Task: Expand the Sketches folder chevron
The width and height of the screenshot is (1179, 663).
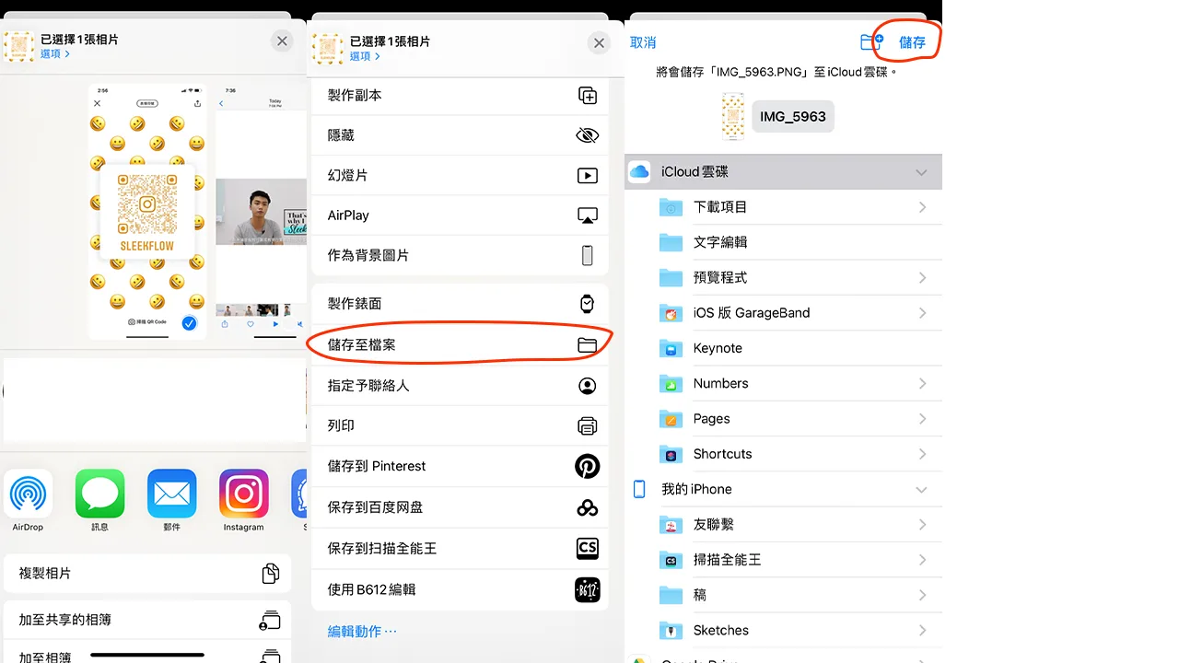Action: point(922,631)
